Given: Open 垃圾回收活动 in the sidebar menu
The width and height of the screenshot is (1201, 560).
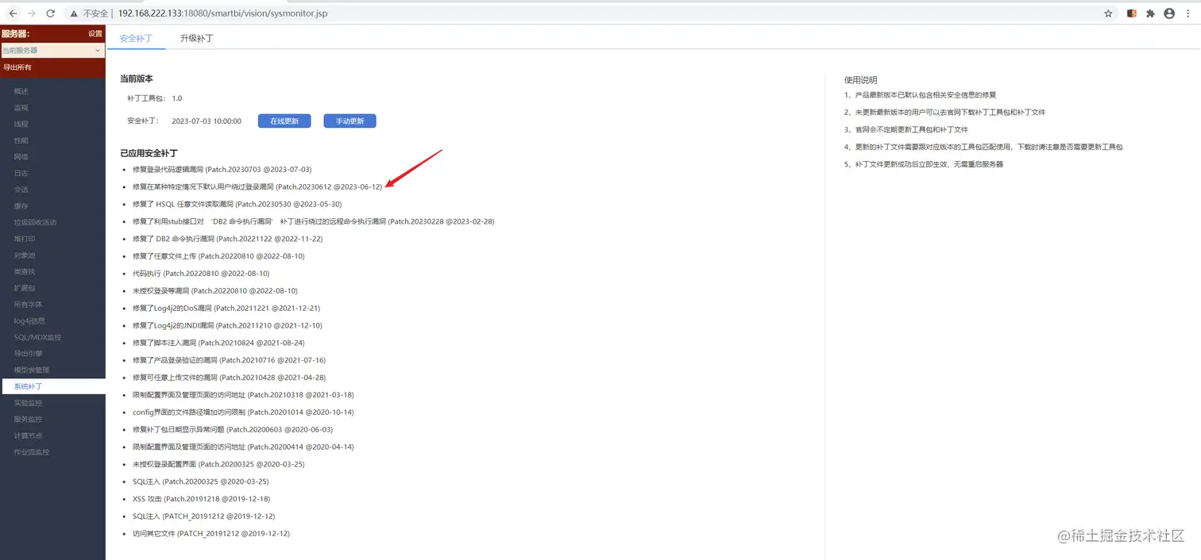Looking at the screenshot, I should click(x=36, y=222).
